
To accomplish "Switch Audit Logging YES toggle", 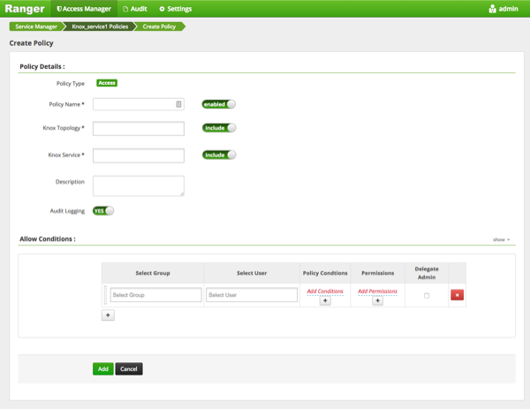I will [103, 211].
